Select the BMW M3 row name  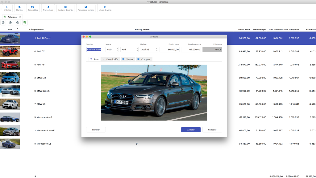[41, 78]
